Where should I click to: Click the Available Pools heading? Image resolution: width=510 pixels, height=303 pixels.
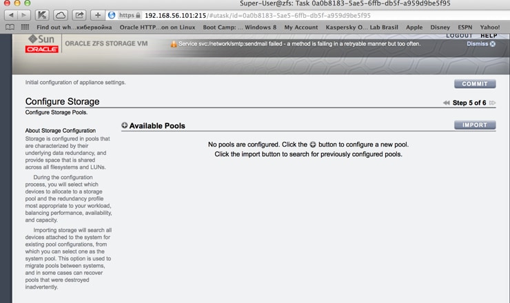[157, 126]
